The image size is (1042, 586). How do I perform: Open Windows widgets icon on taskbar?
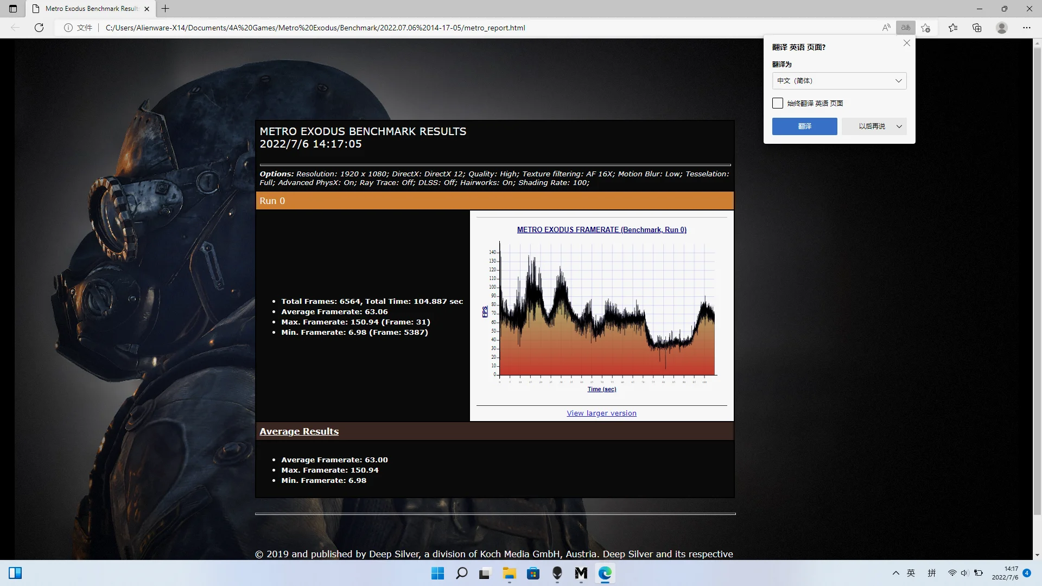click(x=15, y=573)
